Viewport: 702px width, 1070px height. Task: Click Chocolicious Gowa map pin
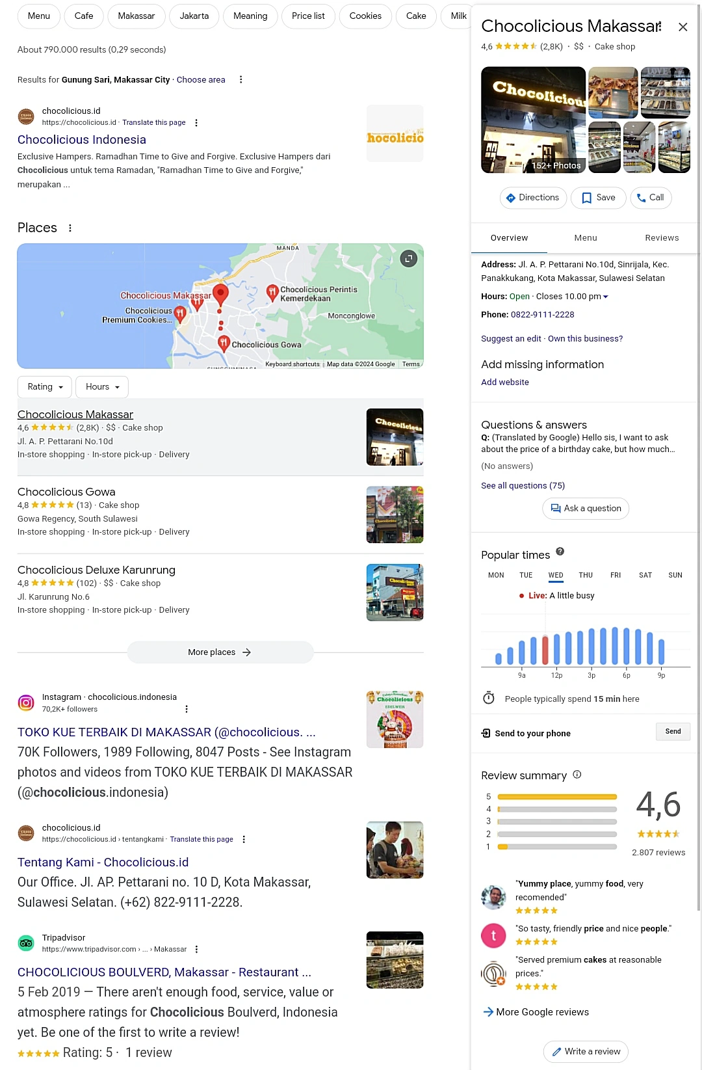224,343
